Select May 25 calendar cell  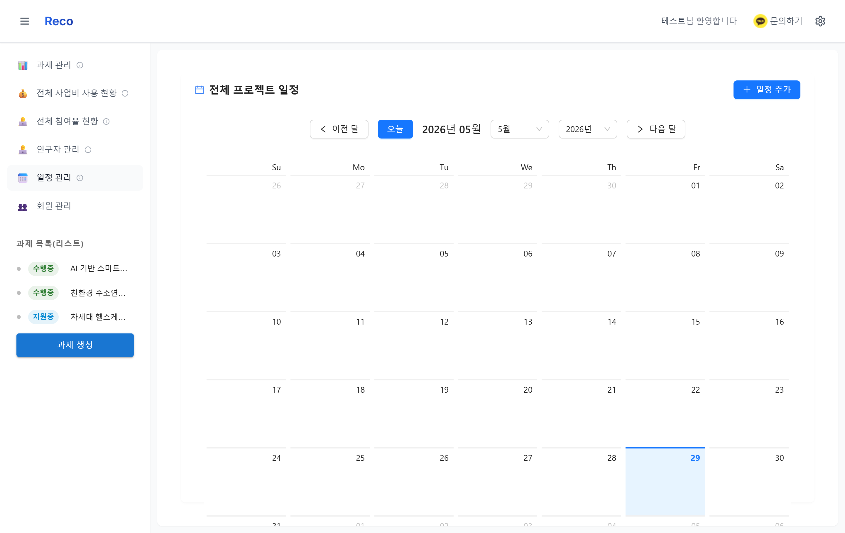(x=330, y=481)
